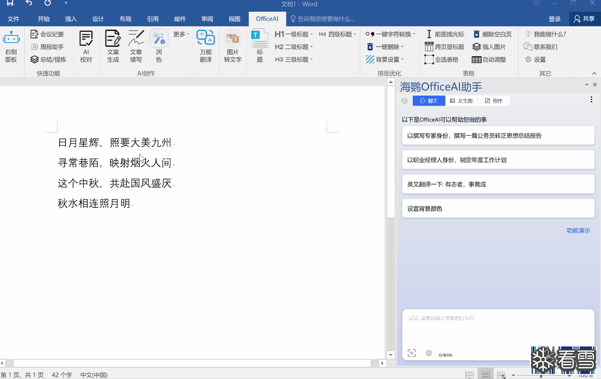Open the 功能演示 link
601x379 pixels.
[x=578, y=230]
